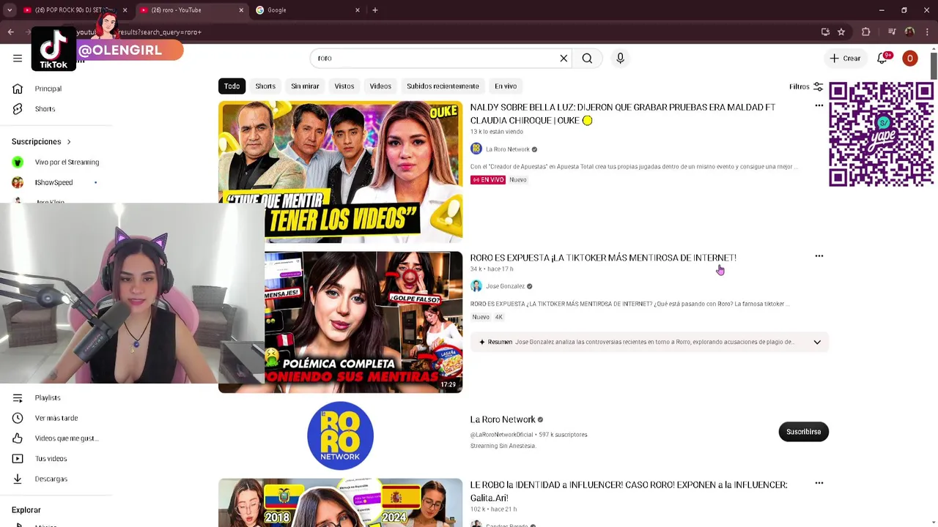The image size is (938, 527).
Task: Open the YouTube notifications bell
Action: click(882, 59)
